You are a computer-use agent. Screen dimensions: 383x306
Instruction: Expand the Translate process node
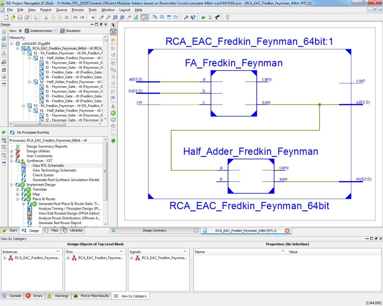(18, 189)
